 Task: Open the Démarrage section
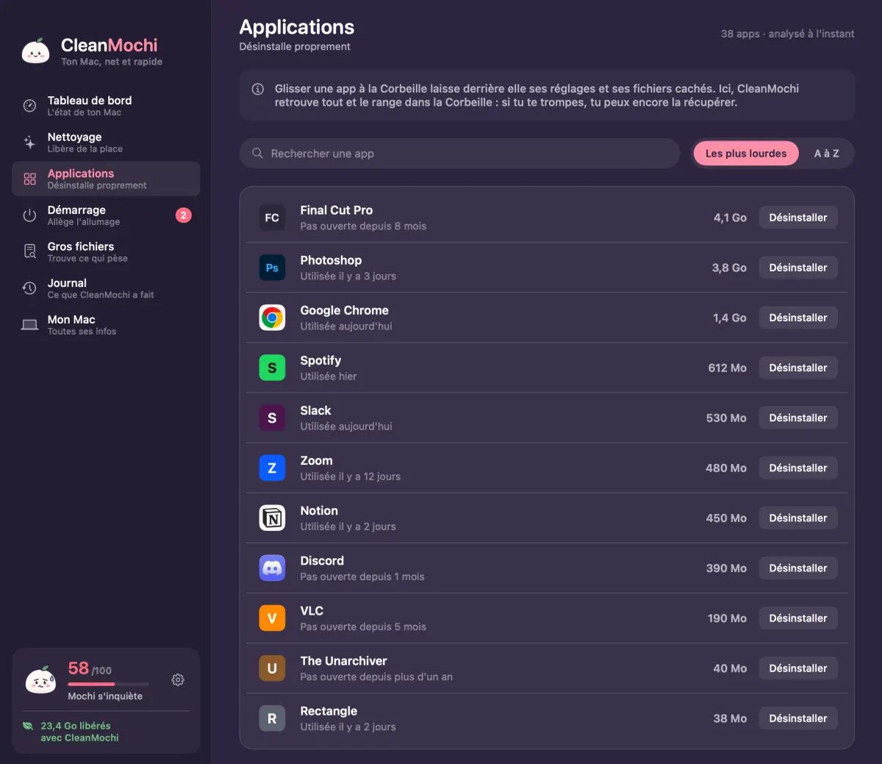[x=106, y=215]
